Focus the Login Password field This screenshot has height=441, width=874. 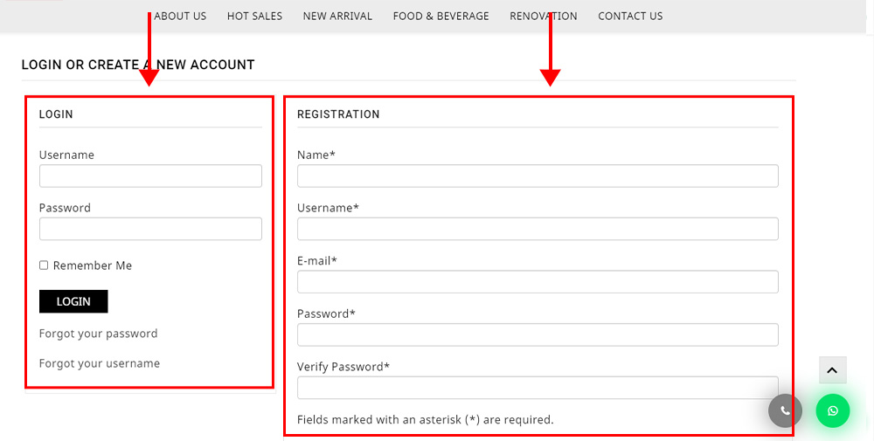point(150,229)
